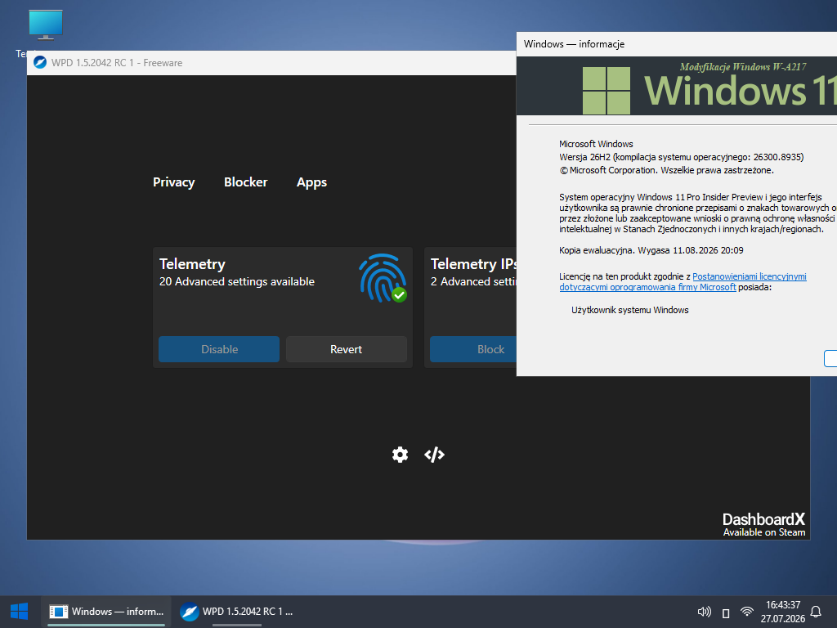Open DashboardX Available on Steam link

pos(763,524)
